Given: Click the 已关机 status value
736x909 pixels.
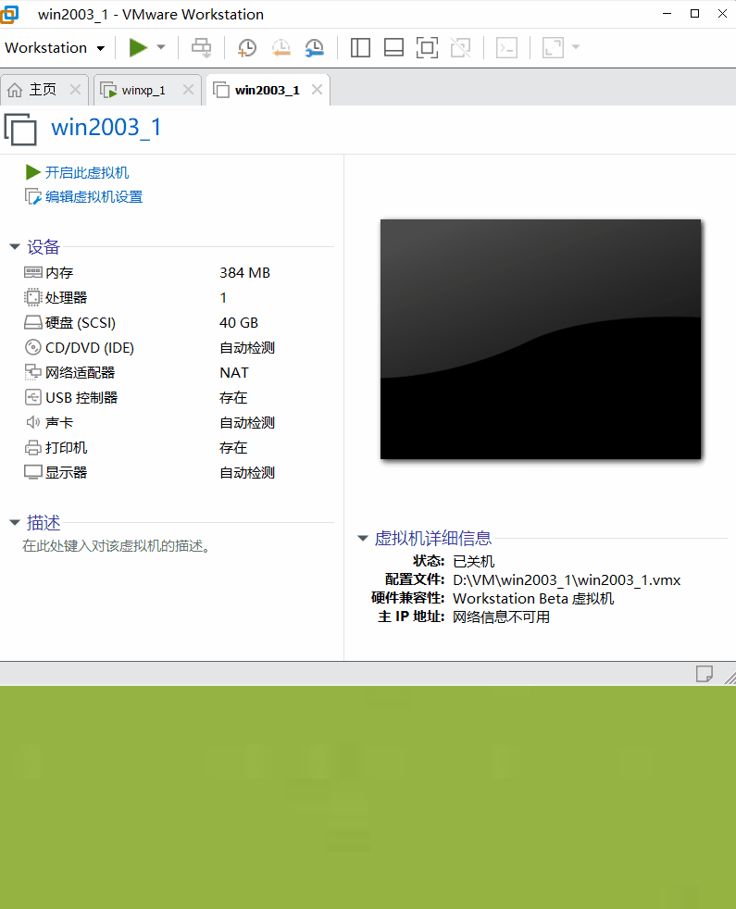Looking at the screenshot, I should click(473, 561).
